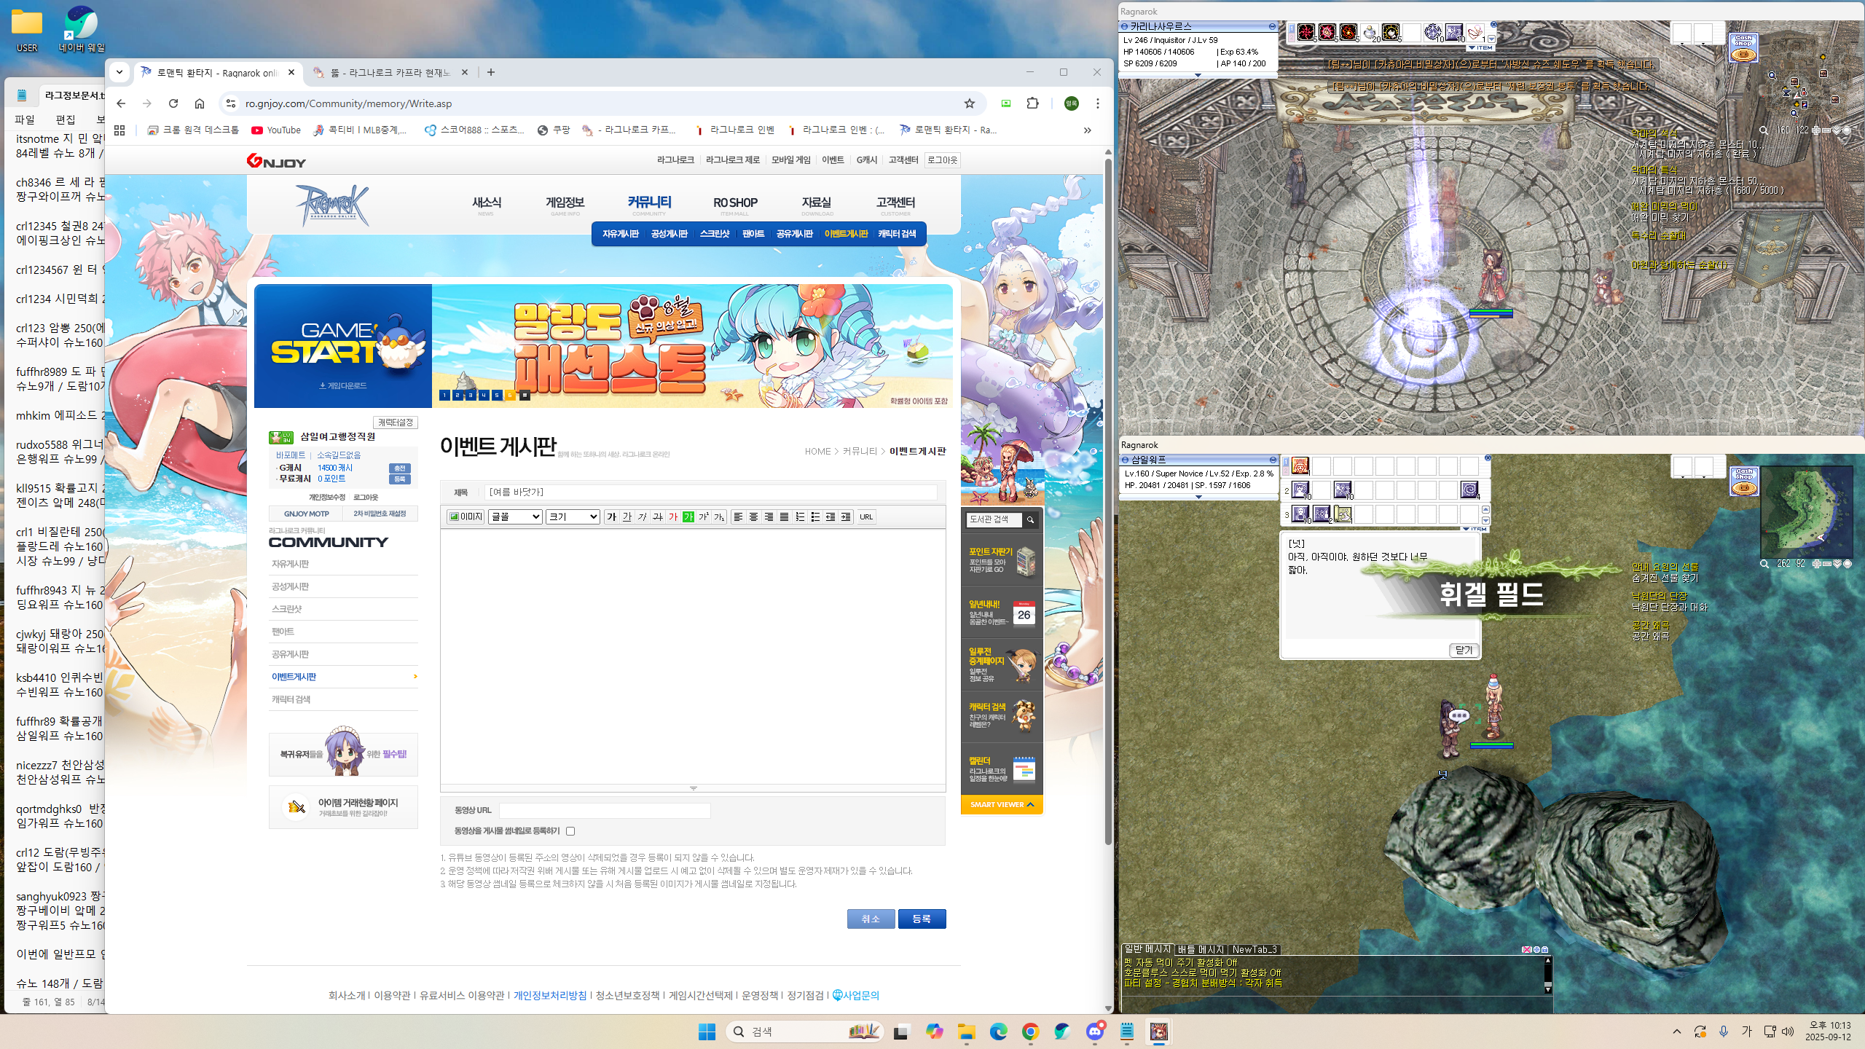Click 닫기 button in NPC dialog
The width and height of the screenshot is (1865, 1049).
[x=1464, y=650]
